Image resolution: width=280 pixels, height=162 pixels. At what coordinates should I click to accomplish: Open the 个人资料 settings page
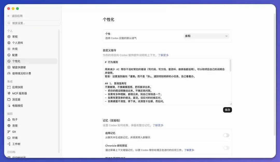coord(32,43)
